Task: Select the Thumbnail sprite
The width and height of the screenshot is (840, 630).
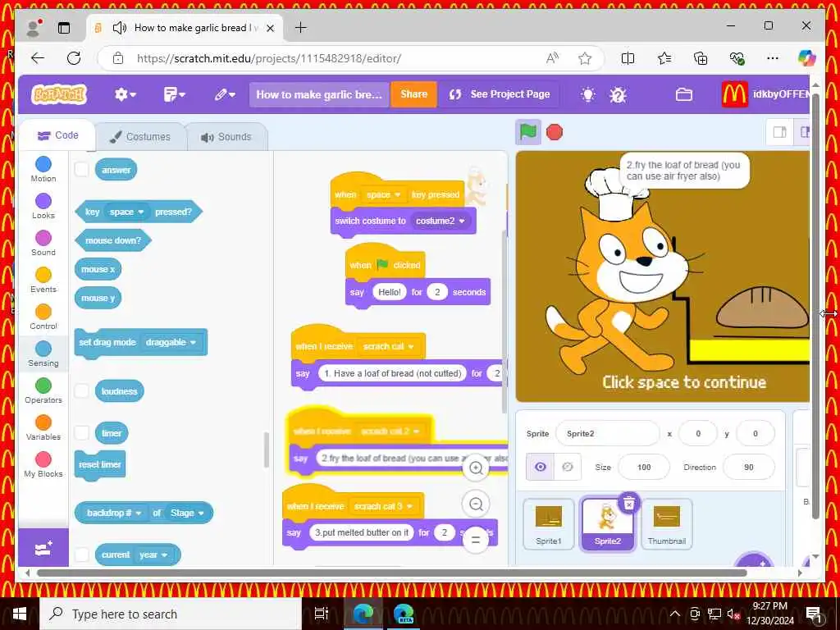Action: click(x=666, y=524)
